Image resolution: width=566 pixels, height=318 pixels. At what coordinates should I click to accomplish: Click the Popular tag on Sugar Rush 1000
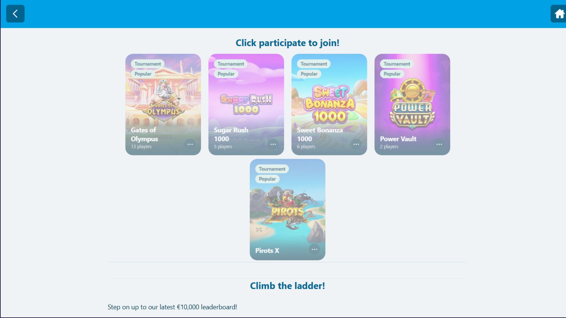click(x=226, y=74)
